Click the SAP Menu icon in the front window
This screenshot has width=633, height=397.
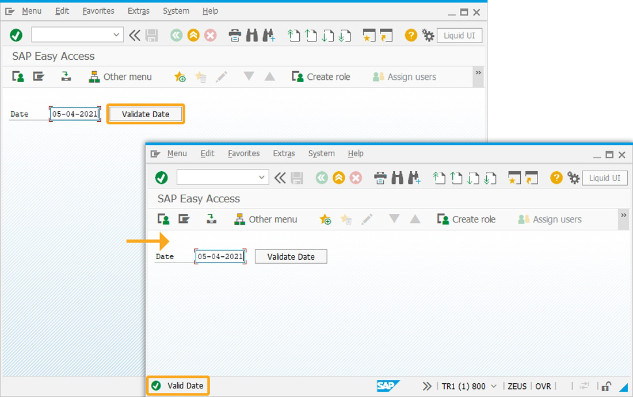tap(184, 219)
